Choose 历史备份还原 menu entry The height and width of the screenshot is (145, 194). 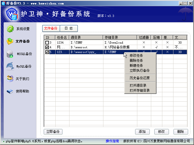pos(140,78)
